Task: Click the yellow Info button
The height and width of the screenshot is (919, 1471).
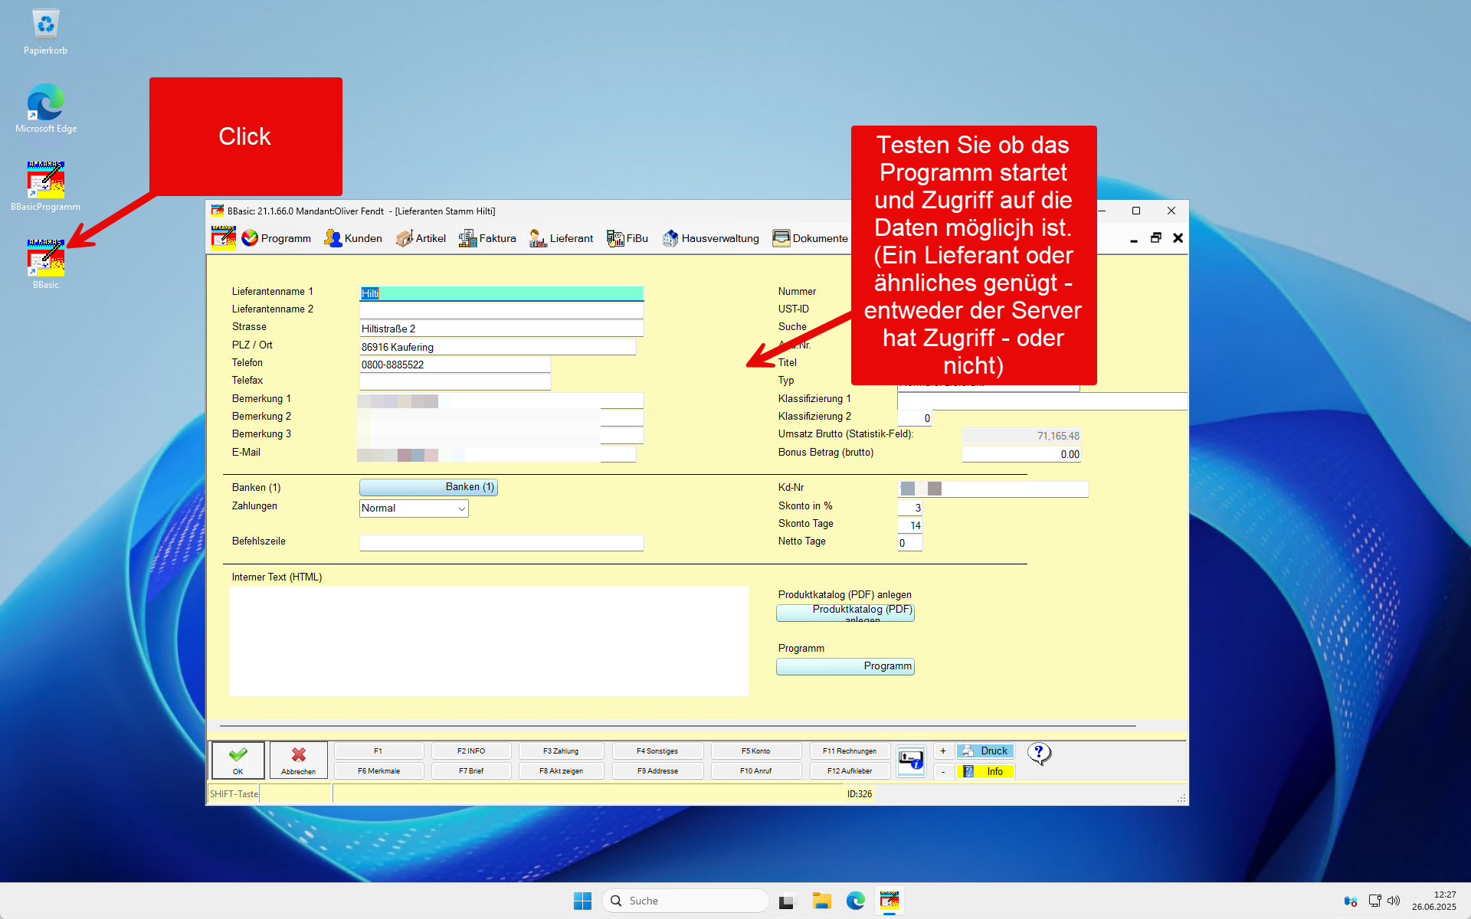Action: pos(985,771)
